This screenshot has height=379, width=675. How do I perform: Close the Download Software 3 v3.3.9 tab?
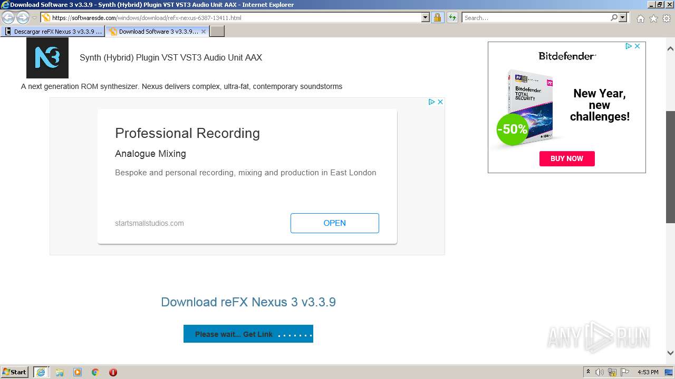[x=204, y=32]
